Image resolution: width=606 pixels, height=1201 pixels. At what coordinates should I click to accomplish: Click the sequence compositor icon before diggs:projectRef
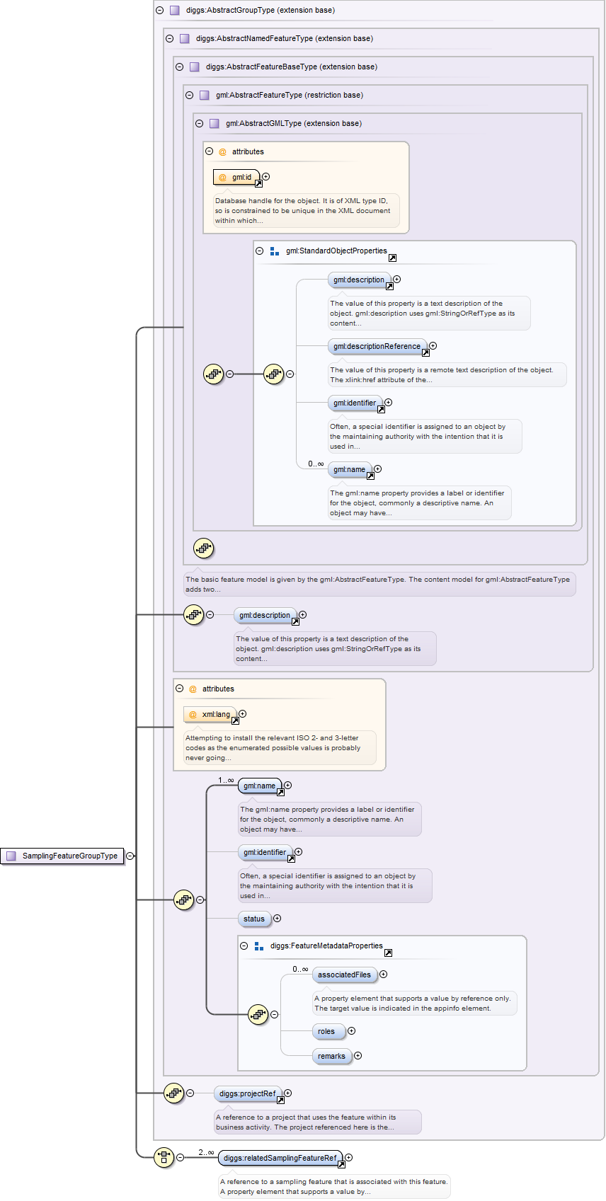coord(173,1093)
